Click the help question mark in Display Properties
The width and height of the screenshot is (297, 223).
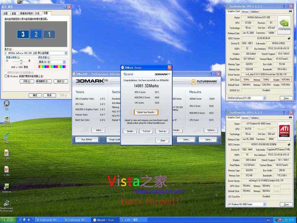point(65,7)
